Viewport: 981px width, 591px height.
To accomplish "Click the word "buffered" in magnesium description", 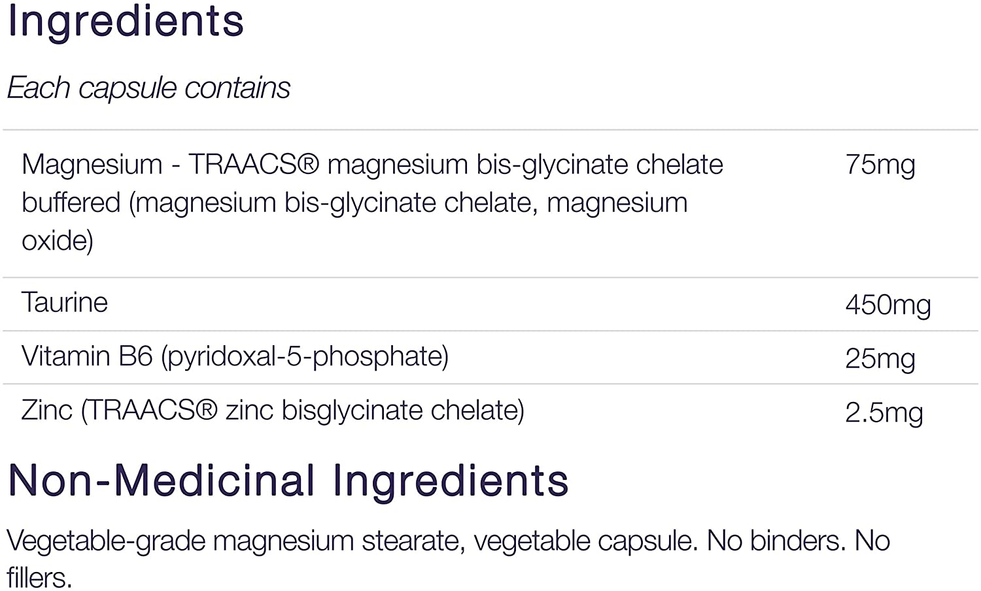I will 71,203.
